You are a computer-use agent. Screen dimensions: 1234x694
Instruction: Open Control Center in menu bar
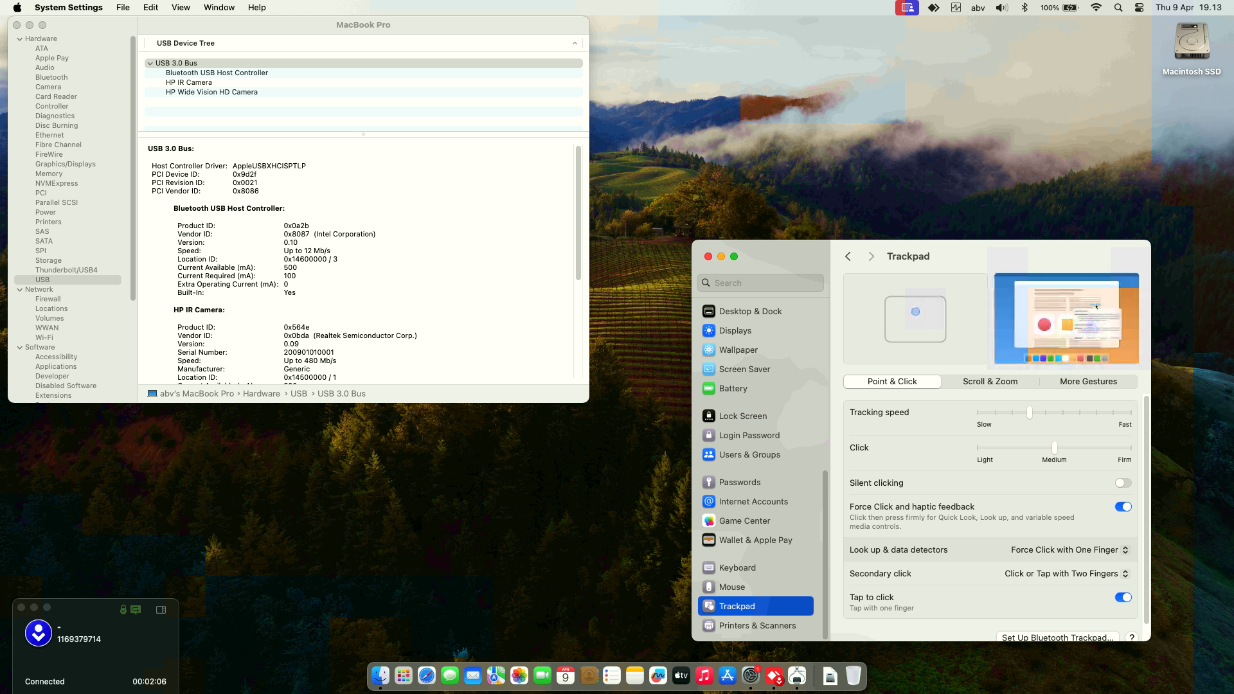click(x=1139, y=8)
